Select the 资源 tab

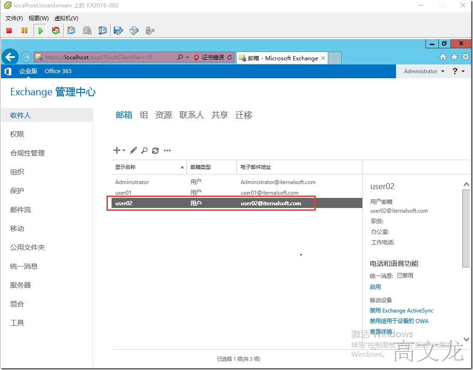[164, 115]
